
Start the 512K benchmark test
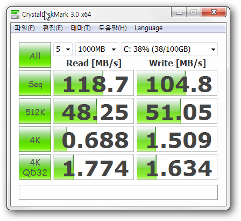pyautogui.click(x=35, y=111)
